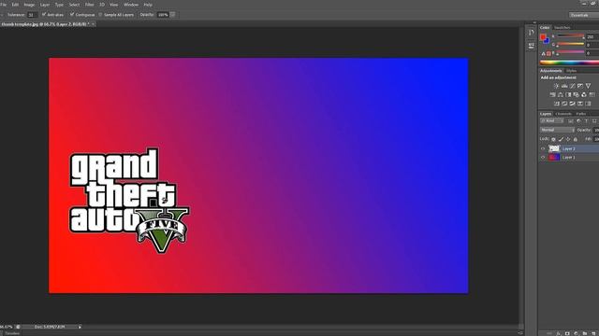Open the Window menu

coord(131,5)
